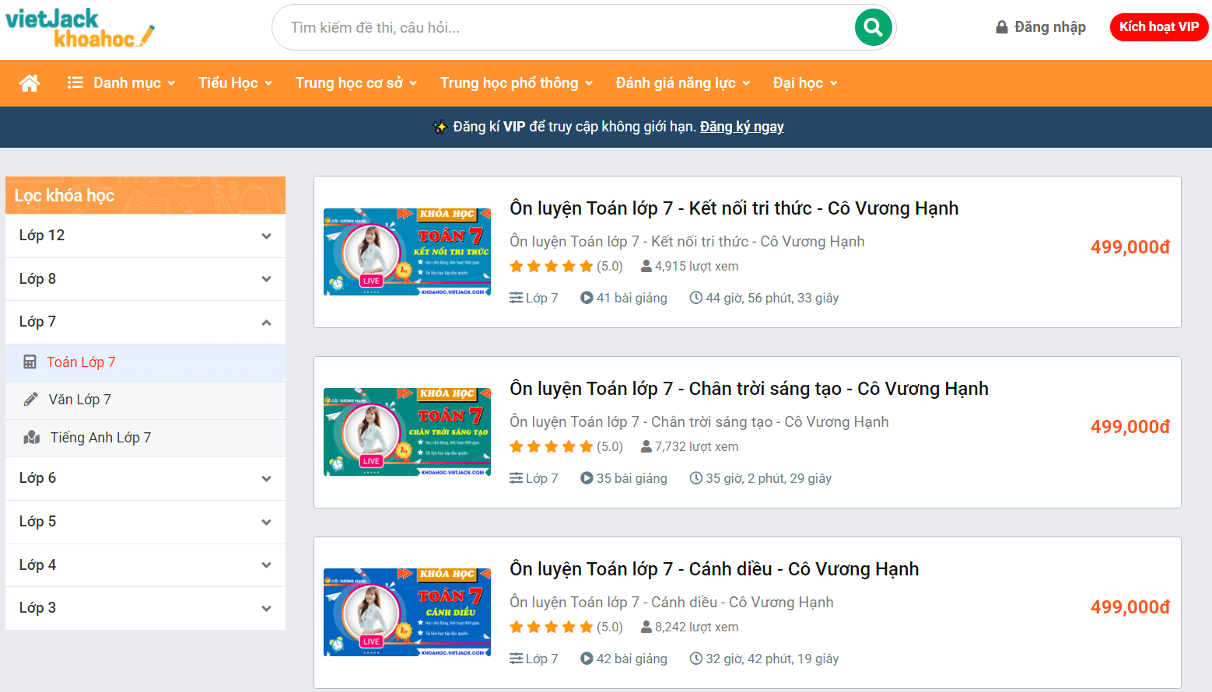Click the star rating of Kết nối tri thức course
Screen dimensions: 1212x692
pyautogui.click(x=551, y=267)
